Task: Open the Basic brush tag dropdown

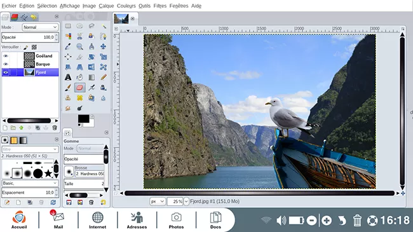Action: [x=30, y=183]
